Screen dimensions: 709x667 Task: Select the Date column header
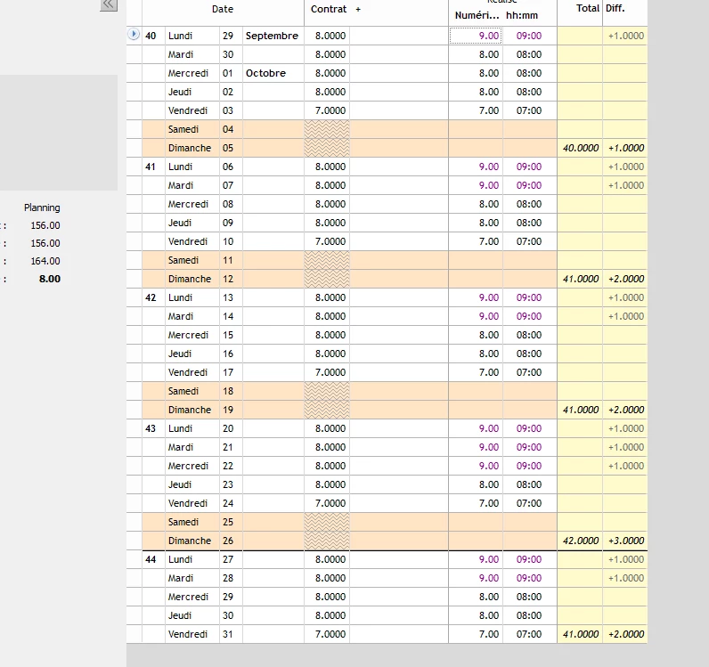click(223, 10)
